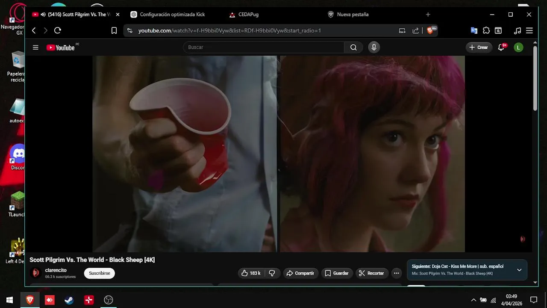
Task: Reload the current page
Action: point(58,30)
